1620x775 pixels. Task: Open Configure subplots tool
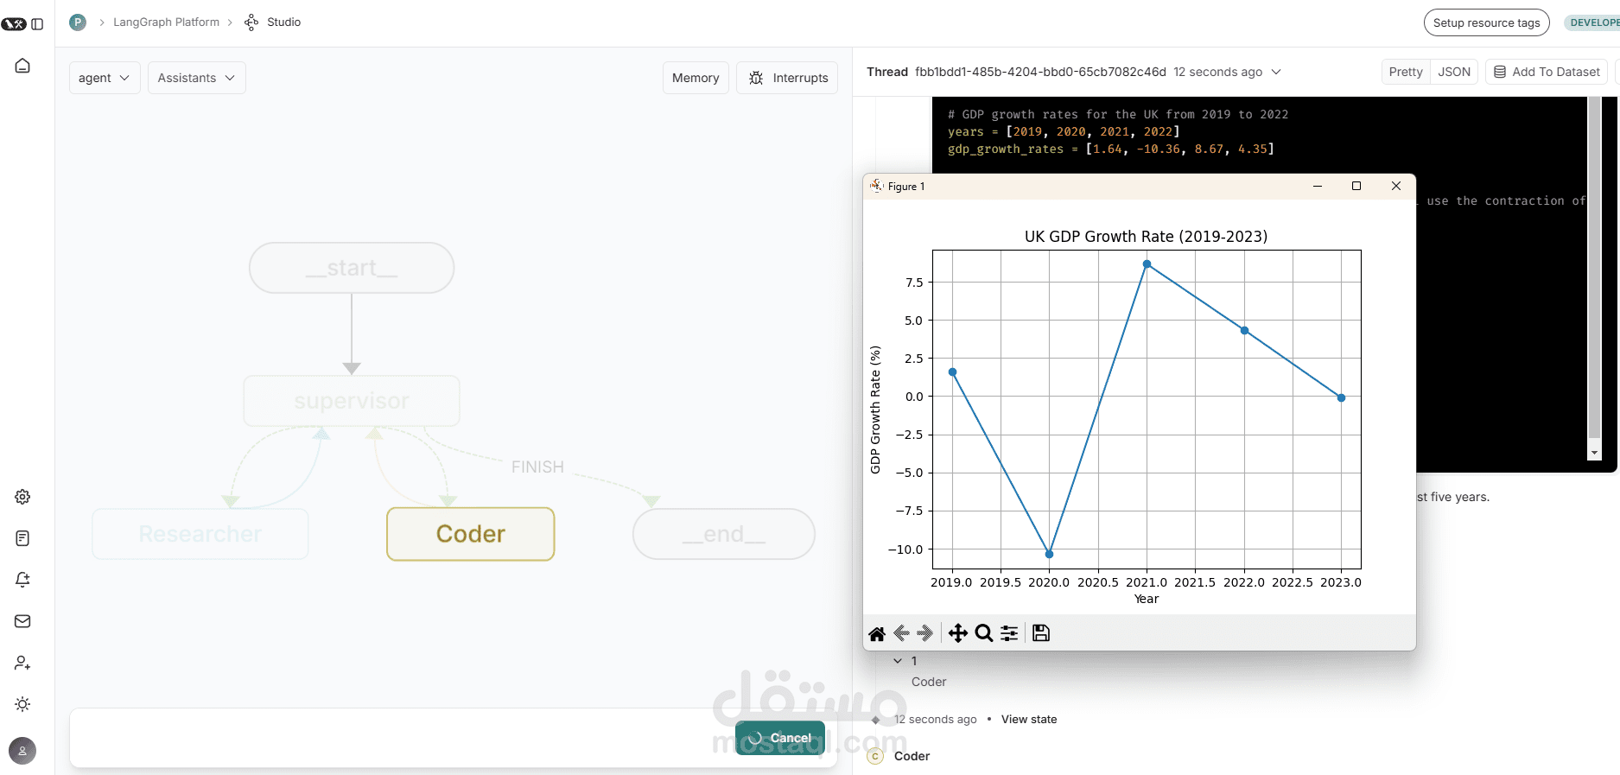(1009, 633)
